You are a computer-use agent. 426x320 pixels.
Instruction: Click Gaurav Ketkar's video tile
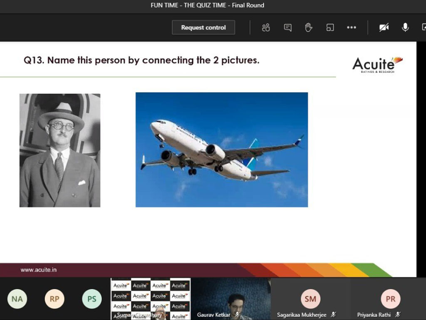point(231,299)
